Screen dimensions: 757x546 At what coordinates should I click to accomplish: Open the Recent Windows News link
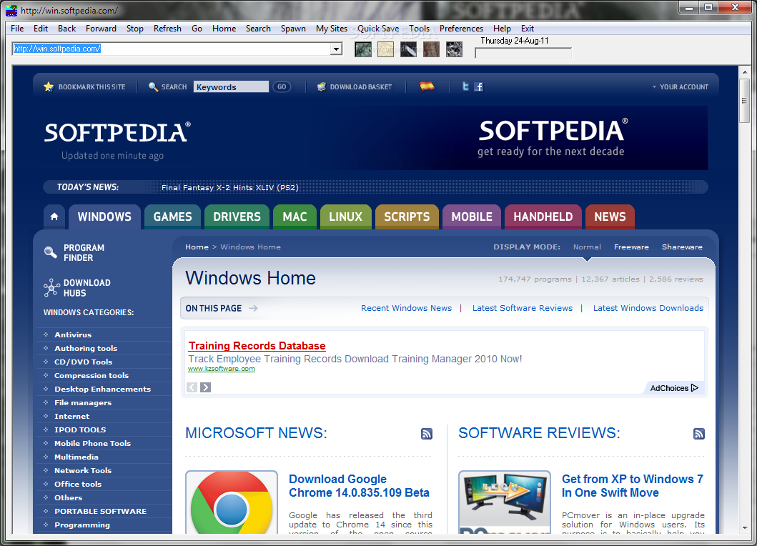[407, 308]
